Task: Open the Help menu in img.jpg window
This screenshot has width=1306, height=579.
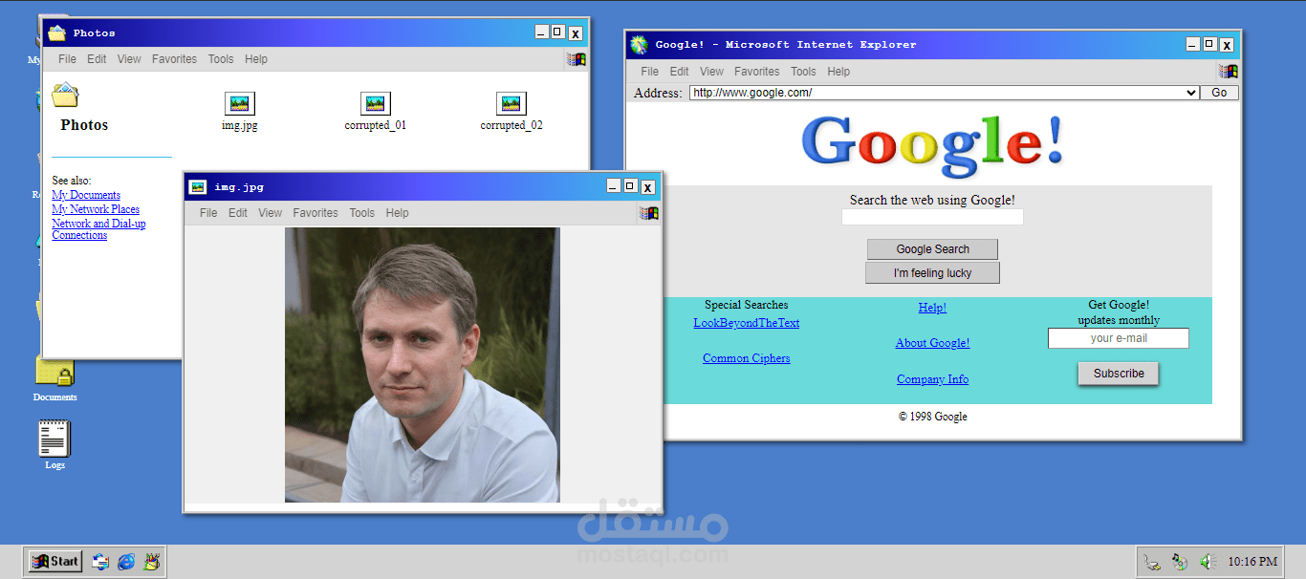Action: (398, 213)
